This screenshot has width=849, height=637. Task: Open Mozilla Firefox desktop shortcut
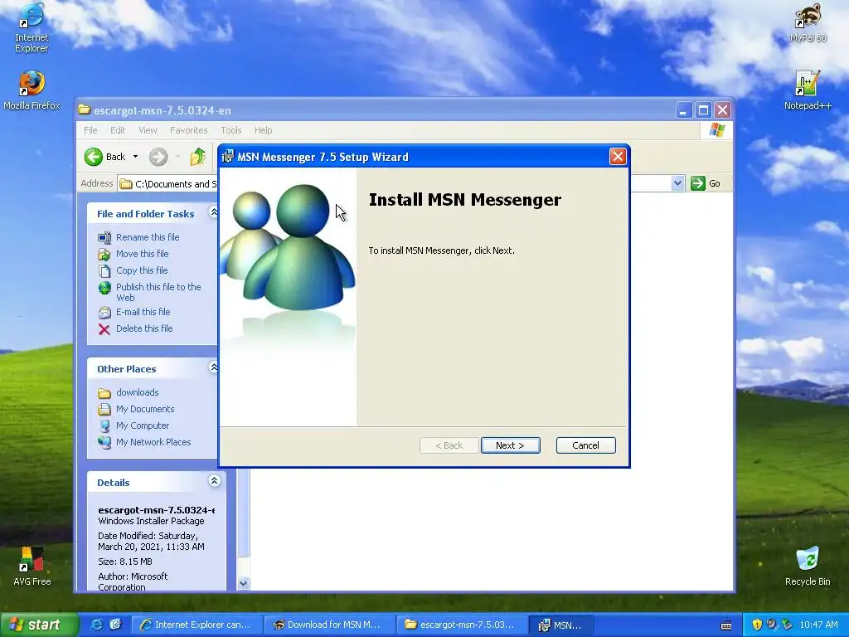coord(32,90)
